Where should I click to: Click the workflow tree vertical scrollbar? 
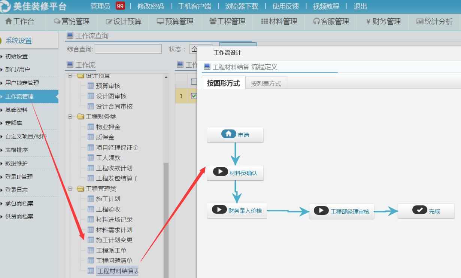pyautogui.click(x=166, y=217)
